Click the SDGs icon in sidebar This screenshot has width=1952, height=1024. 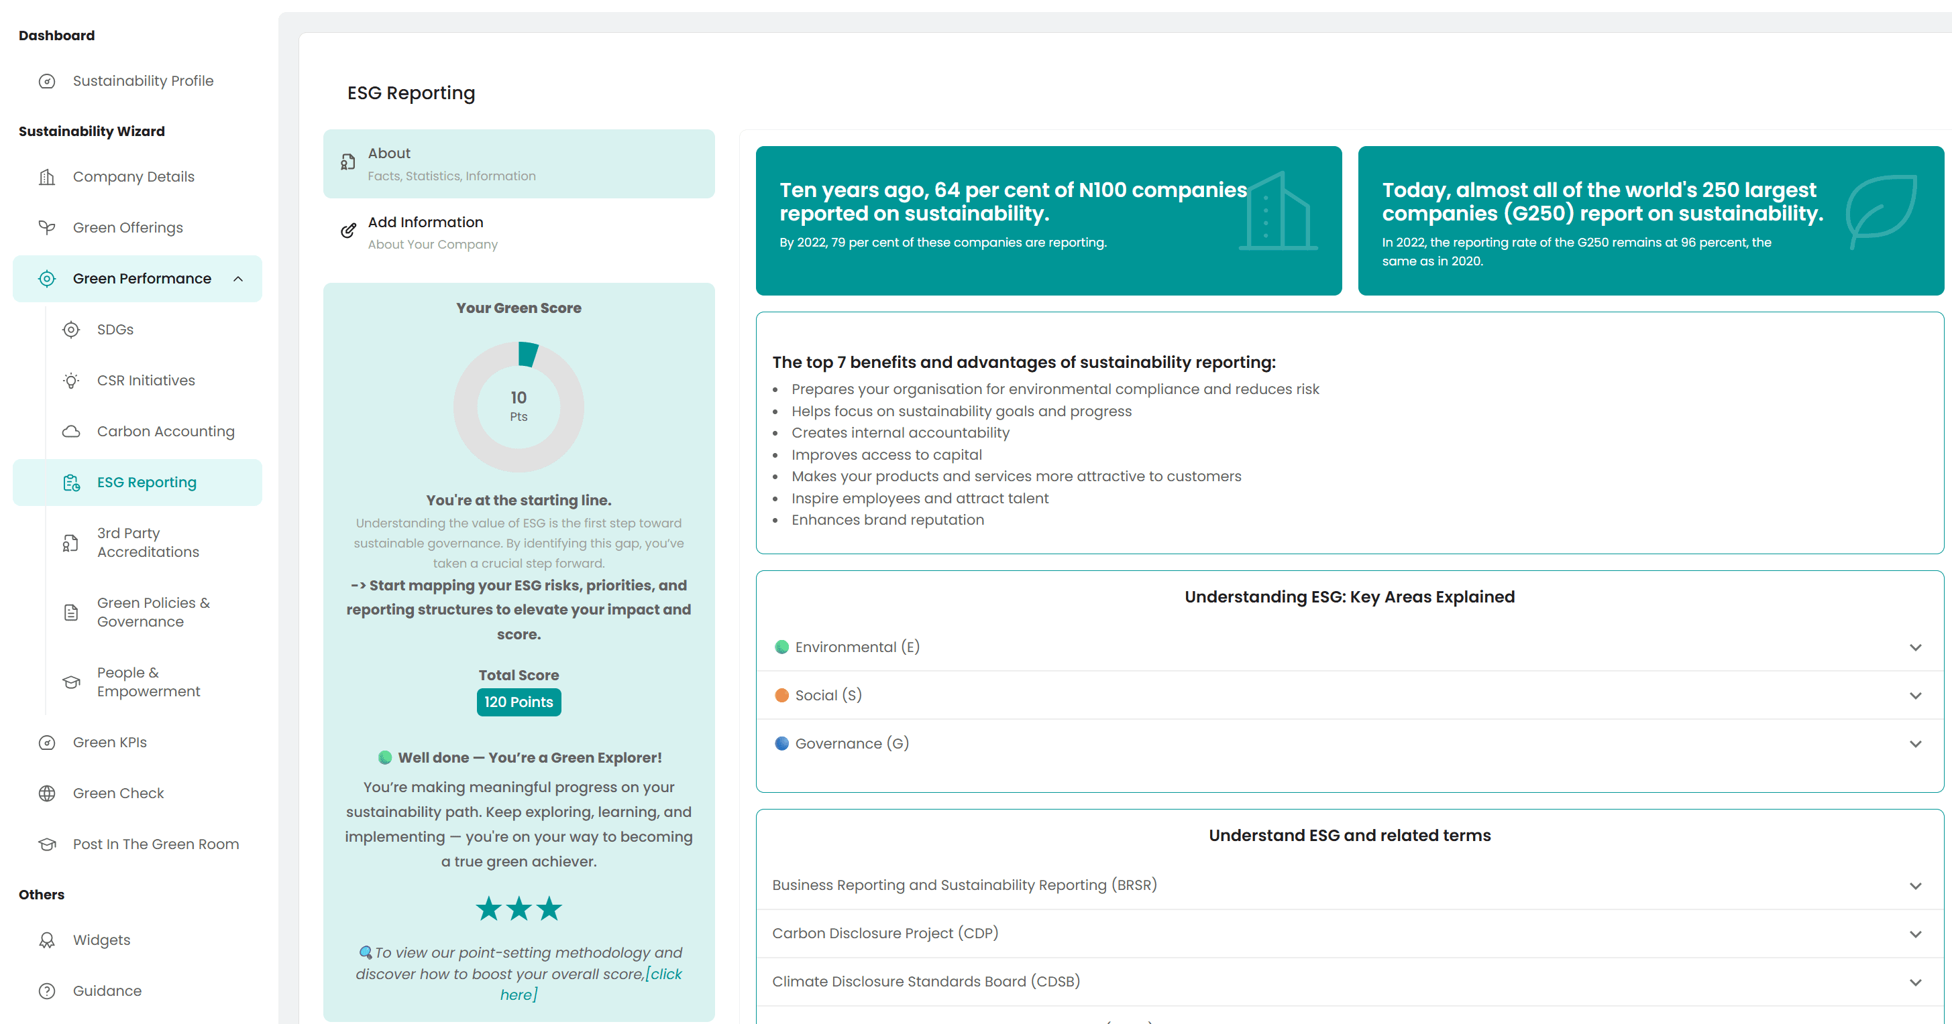(71, 330)
